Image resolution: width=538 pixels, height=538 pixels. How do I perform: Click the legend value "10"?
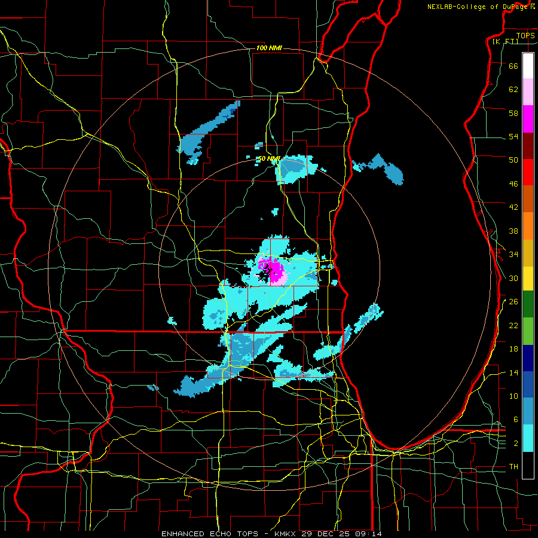point(513,396)
